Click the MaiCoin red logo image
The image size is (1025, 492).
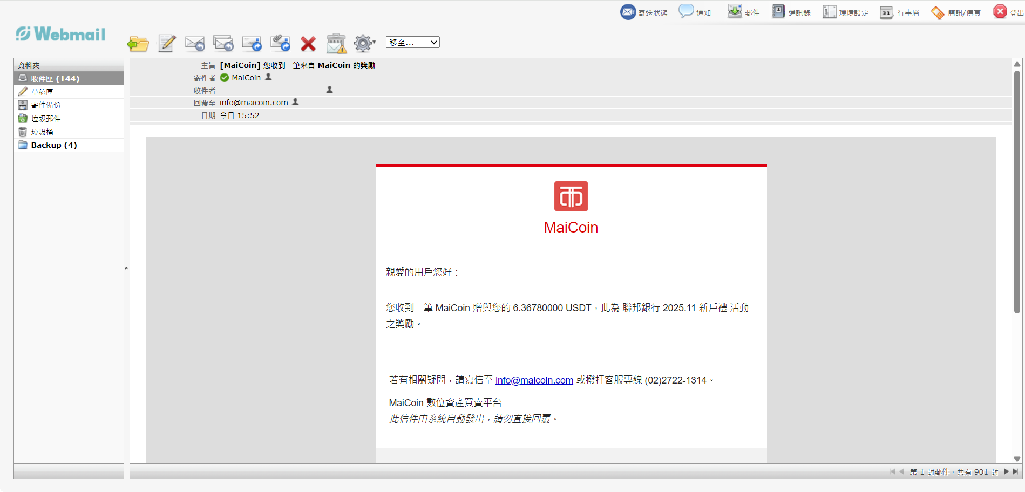[x=571, y=196]
